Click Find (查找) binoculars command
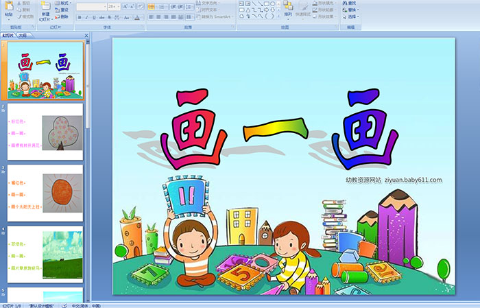The height and width of the screenshot is (308, 480). tap(350, 3)
